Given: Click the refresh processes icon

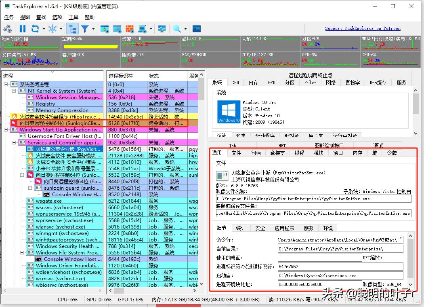Looking at the screenshot, I should 35,28.
